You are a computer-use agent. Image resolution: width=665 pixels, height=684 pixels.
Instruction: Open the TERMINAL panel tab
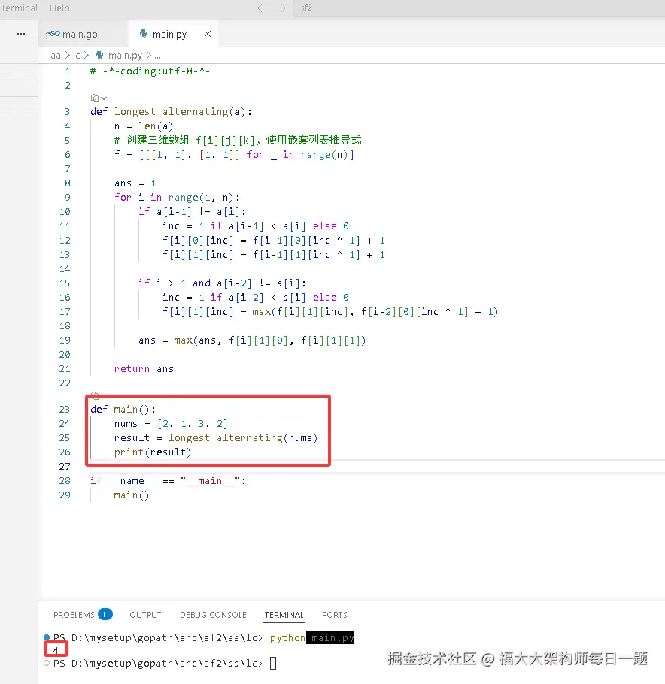pos(284,615)
